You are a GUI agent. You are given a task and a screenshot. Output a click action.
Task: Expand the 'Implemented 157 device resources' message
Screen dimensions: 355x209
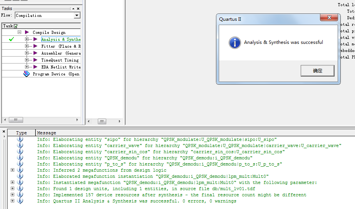tap(12, 194)
